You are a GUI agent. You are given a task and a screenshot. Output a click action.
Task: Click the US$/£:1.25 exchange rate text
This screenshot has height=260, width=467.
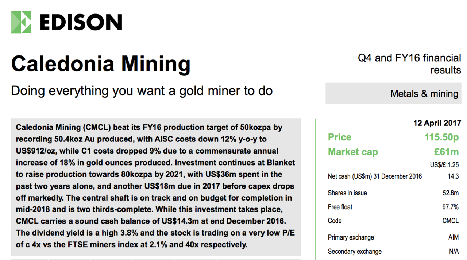(x=444, y=165)
